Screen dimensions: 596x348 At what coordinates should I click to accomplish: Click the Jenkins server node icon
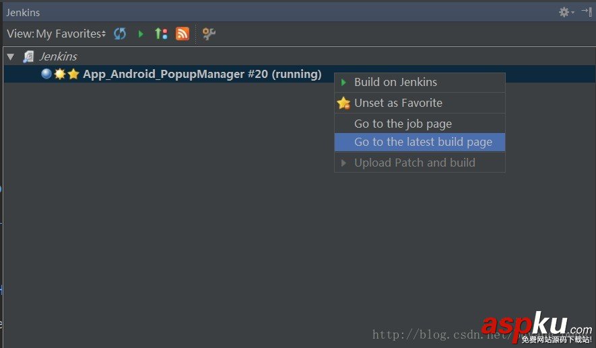[28, 57]
